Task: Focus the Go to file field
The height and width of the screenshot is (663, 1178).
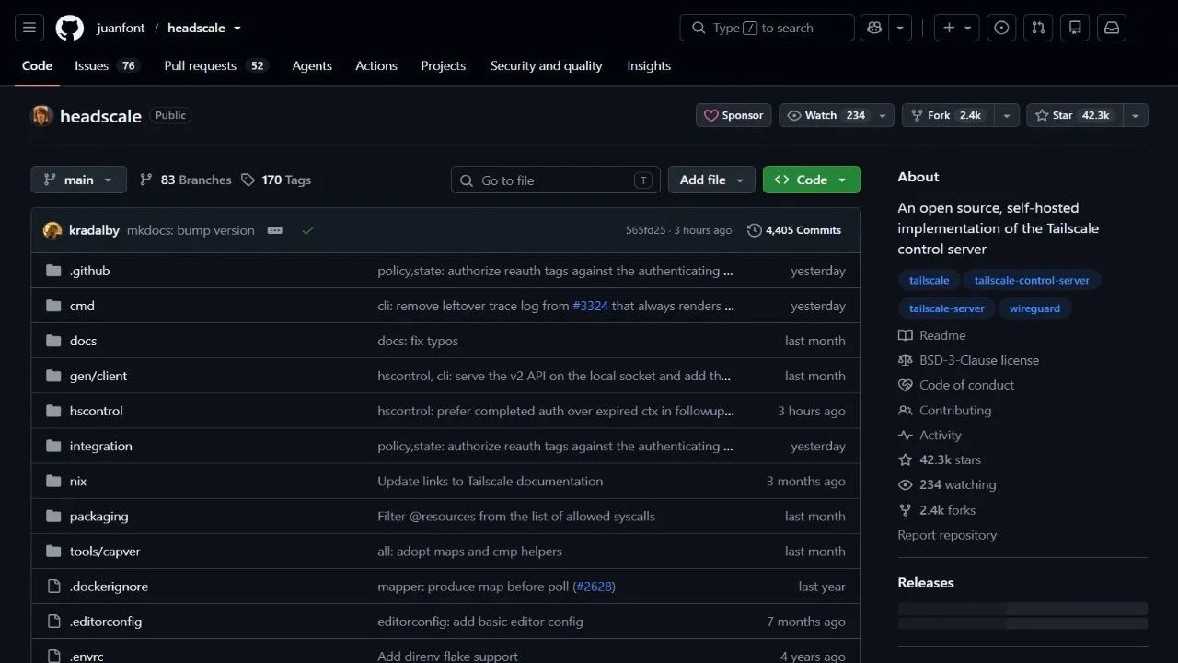Action: point(555,180)
